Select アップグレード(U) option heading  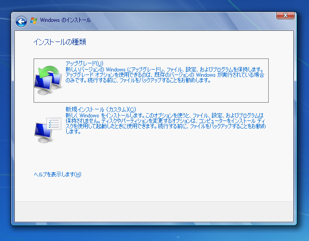pos(84,63)
